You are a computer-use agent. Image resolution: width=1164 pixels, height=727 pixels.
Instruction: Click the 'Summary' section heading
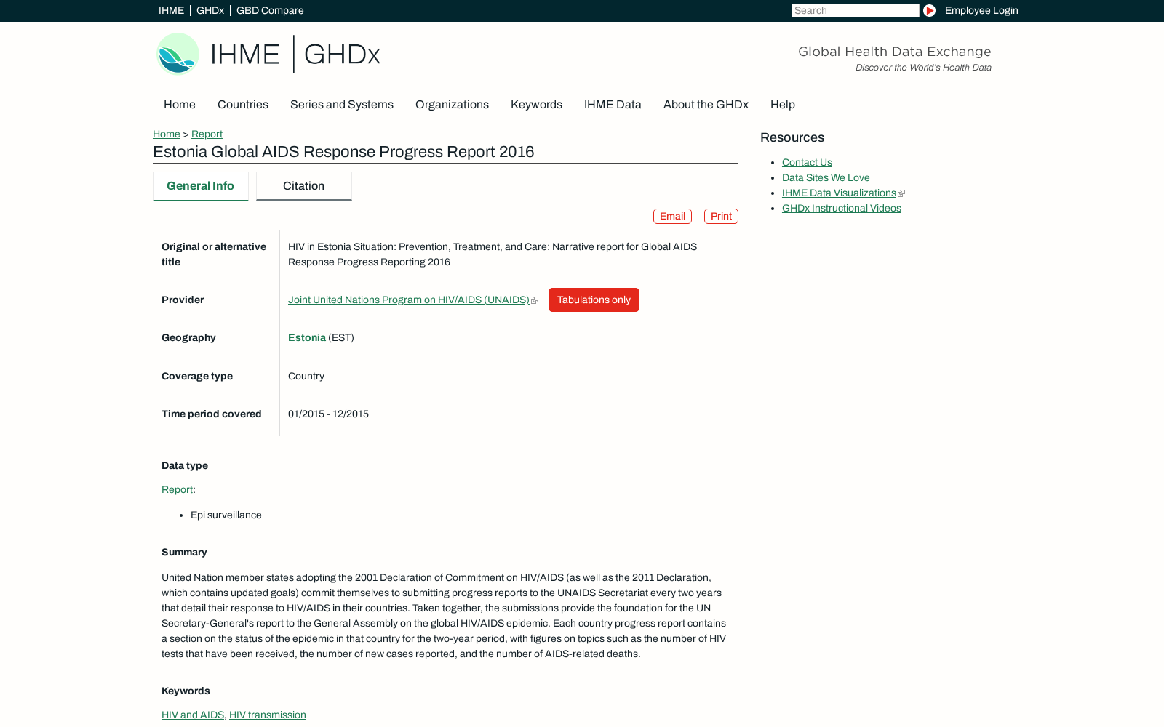point(184,553)
